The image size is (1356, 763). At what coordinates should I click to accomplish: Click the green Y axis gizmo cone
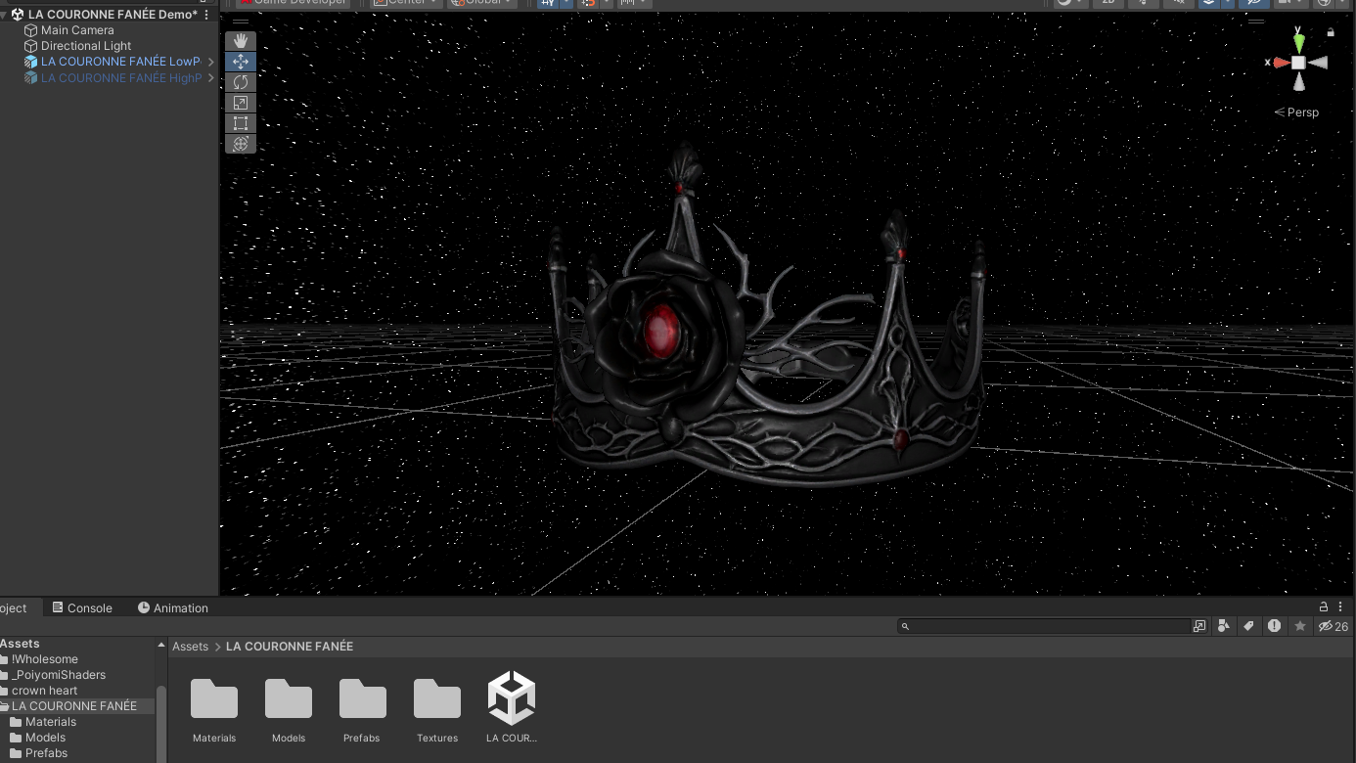(x=1298, y=43)
